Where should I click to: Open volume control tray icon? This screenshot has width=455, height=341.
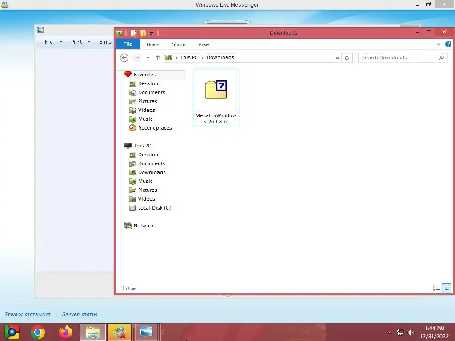411,332
